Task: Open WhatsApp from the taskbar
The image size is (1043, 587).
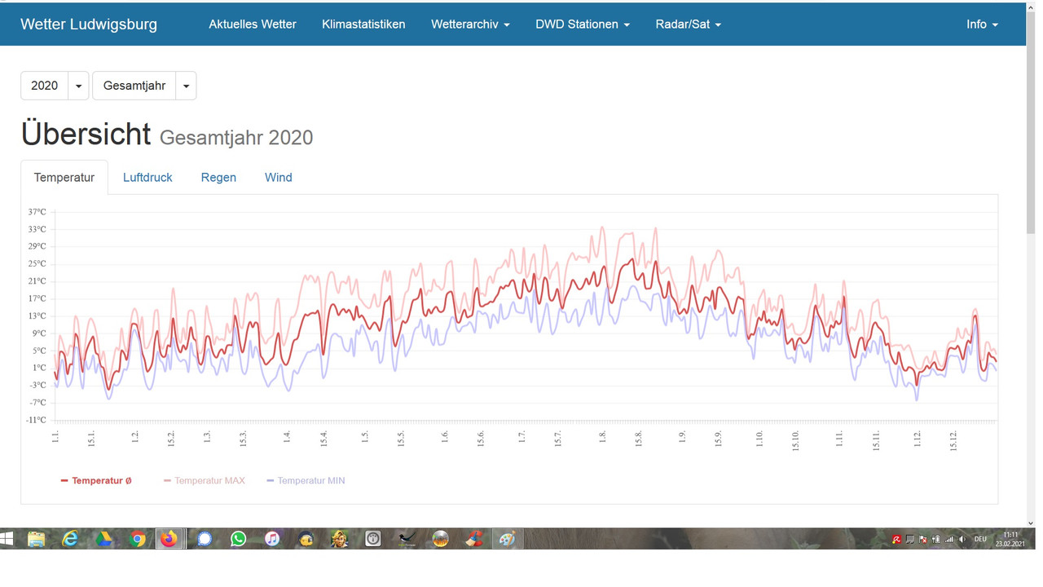Action: 238,539
